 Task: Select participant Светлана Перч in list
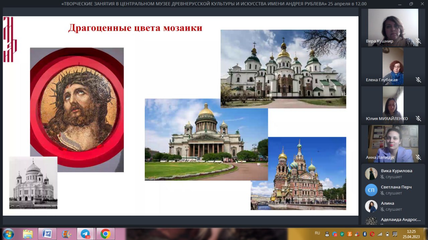coord(393,190)
